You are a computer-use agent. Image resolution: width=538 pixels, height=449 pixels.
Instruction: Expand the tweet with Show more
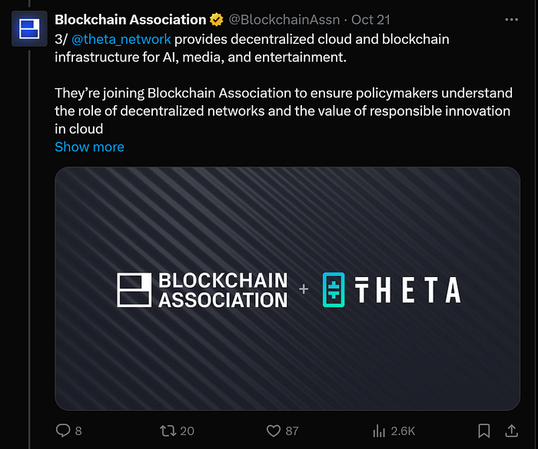tap(89, 147)
